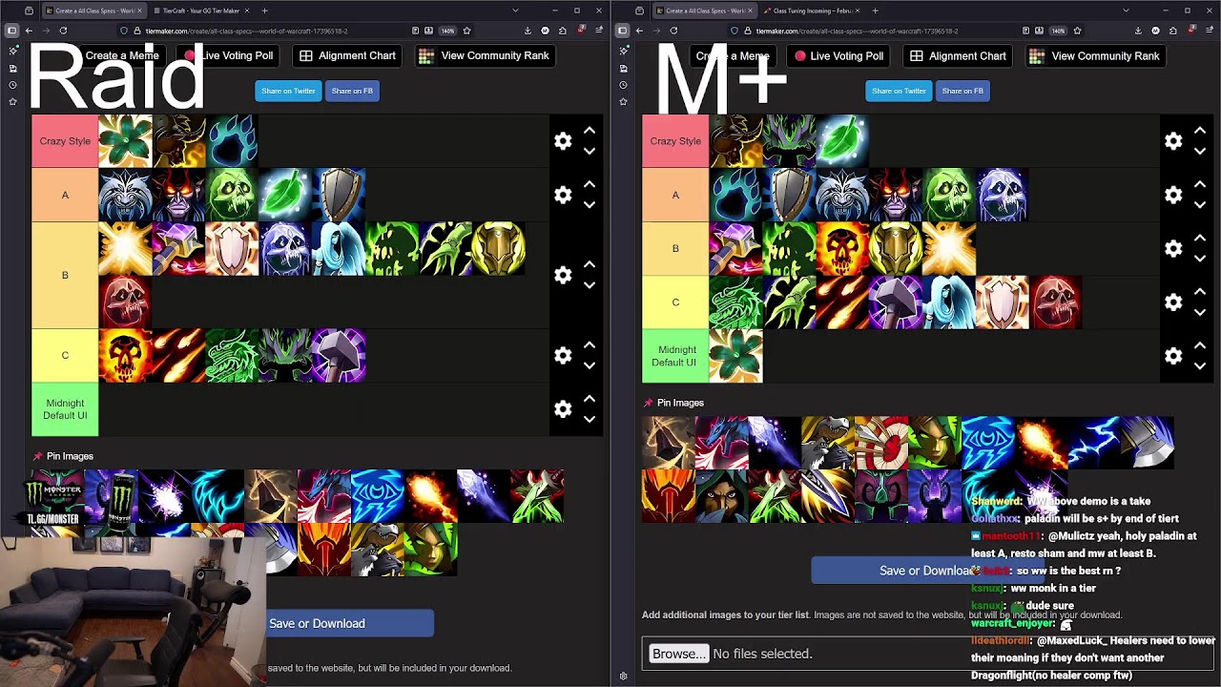Select teal flower icon in right Midnight Default UI row
Screen dimensions: 1221x687
735,355
